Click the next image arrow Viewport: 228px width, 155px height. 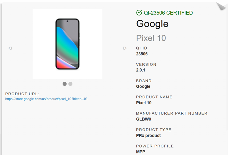click(x=125, y=48)
